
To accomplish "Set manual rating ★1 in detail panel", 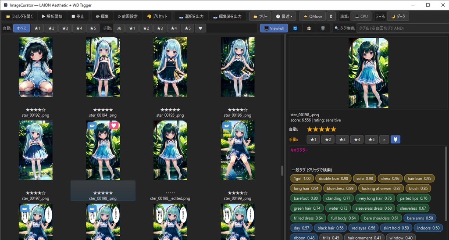I will [313, 140].
